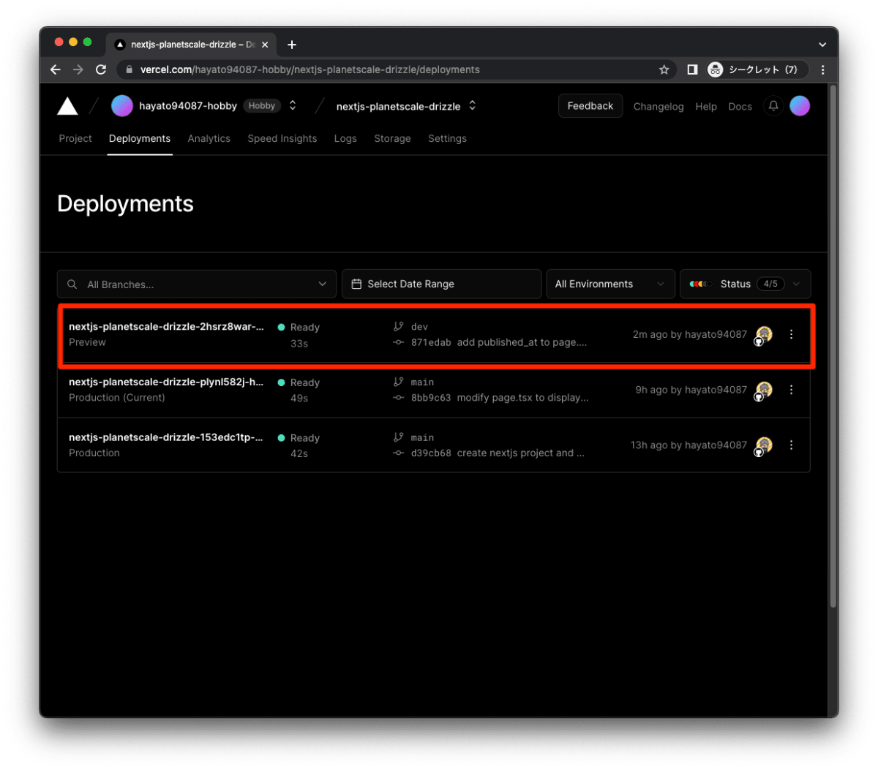Viewport: 878px width, 770px height.
Task: Click the main branch label of the 9h ago deployment
Action: 422,382
